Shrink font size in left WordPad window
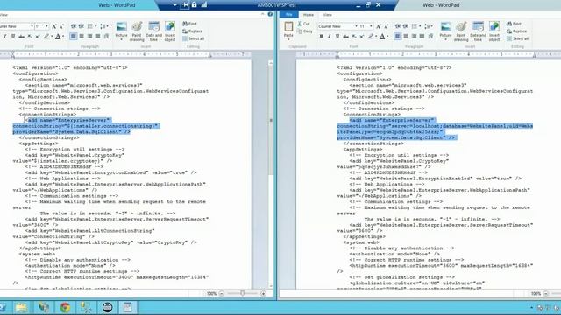This screenshot has height=315, width=561. pyautogui.click(x=61, y=26)
